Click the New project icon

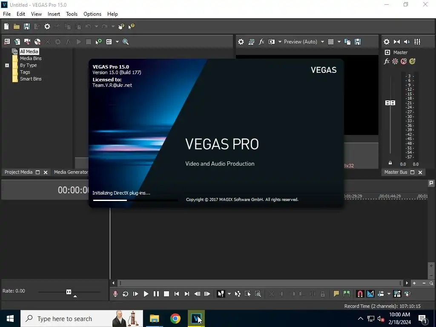[6, 26]
